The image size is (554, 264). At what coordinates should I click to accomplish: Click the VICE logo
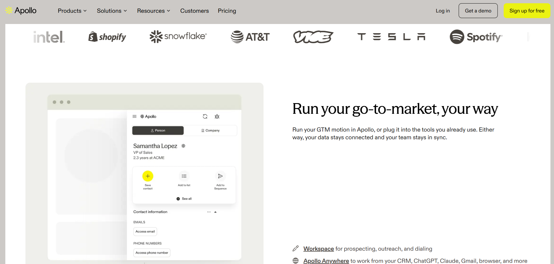[x=313, y=37]
